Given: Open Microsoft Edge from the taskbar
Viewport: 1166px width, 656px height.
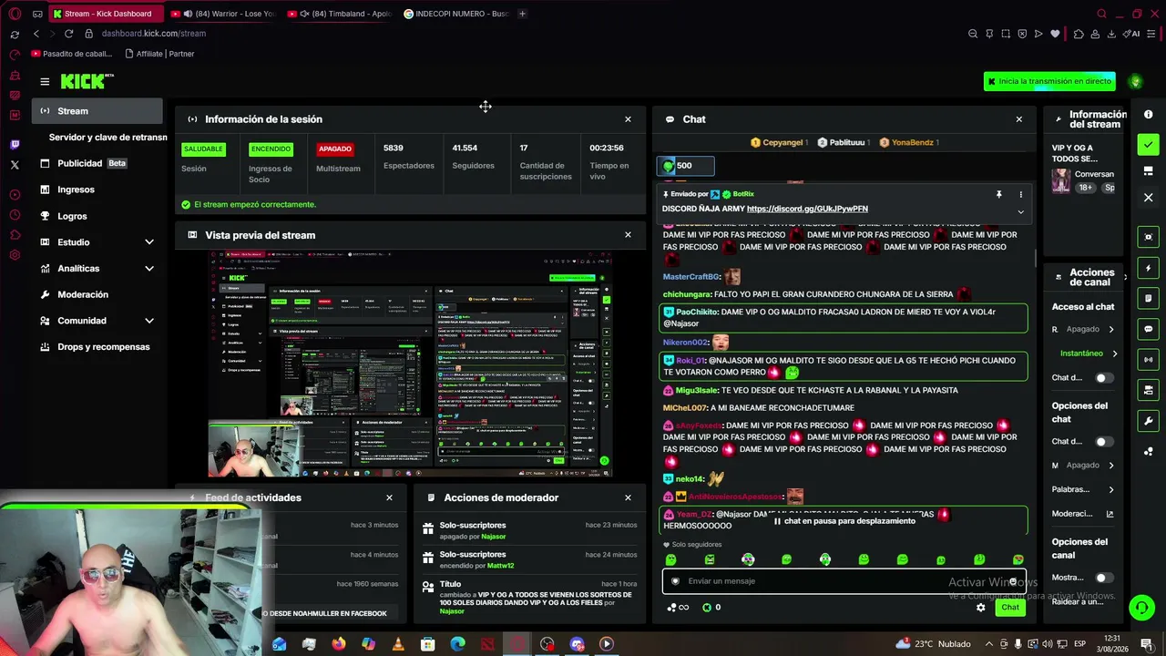Looking at the screenshot, I should [x=457, y=644].
